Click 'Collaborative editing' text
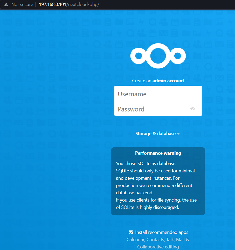This screenshot has height=250, width=235. (158, 247)
